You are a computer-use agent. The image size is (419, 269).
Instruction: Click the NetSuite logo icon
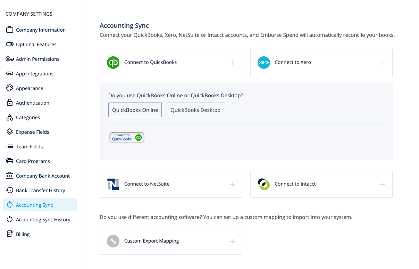(x=113, y=184)
